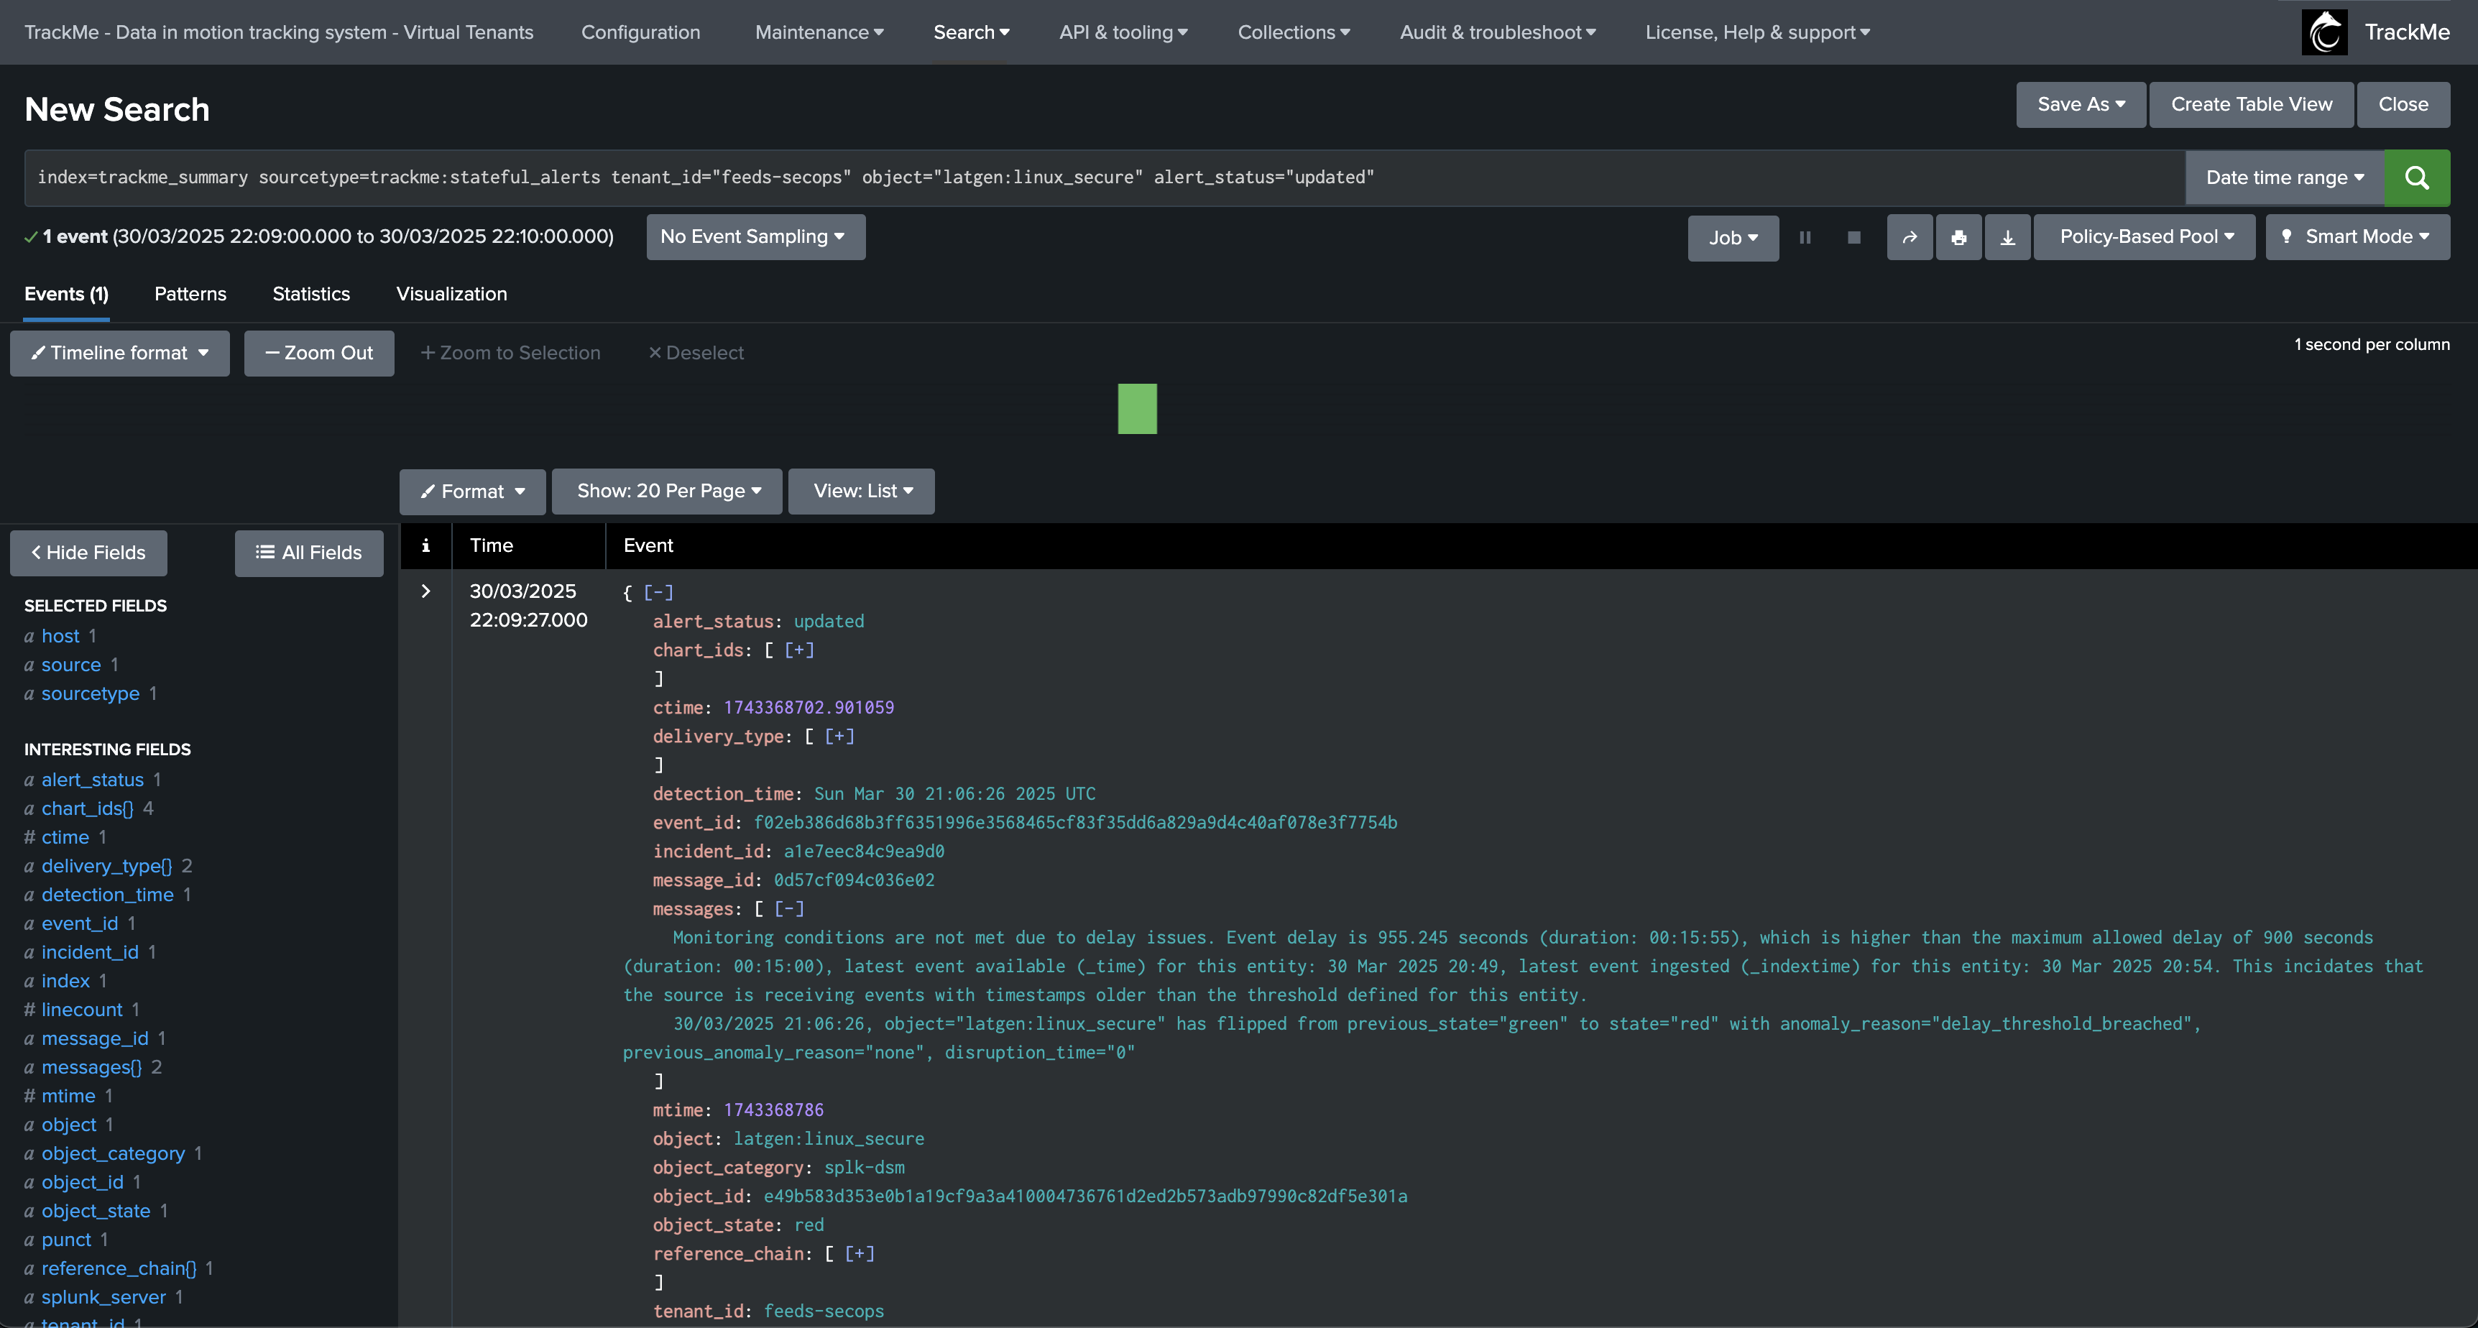Select the source field
2478x1328 pixels.
point(71,665)
